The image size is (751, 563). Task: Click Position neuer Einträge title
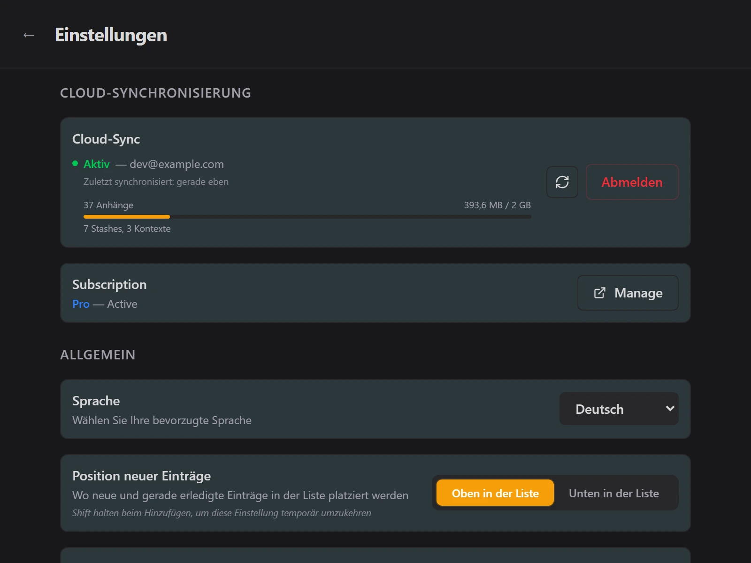tap(141, 476)
